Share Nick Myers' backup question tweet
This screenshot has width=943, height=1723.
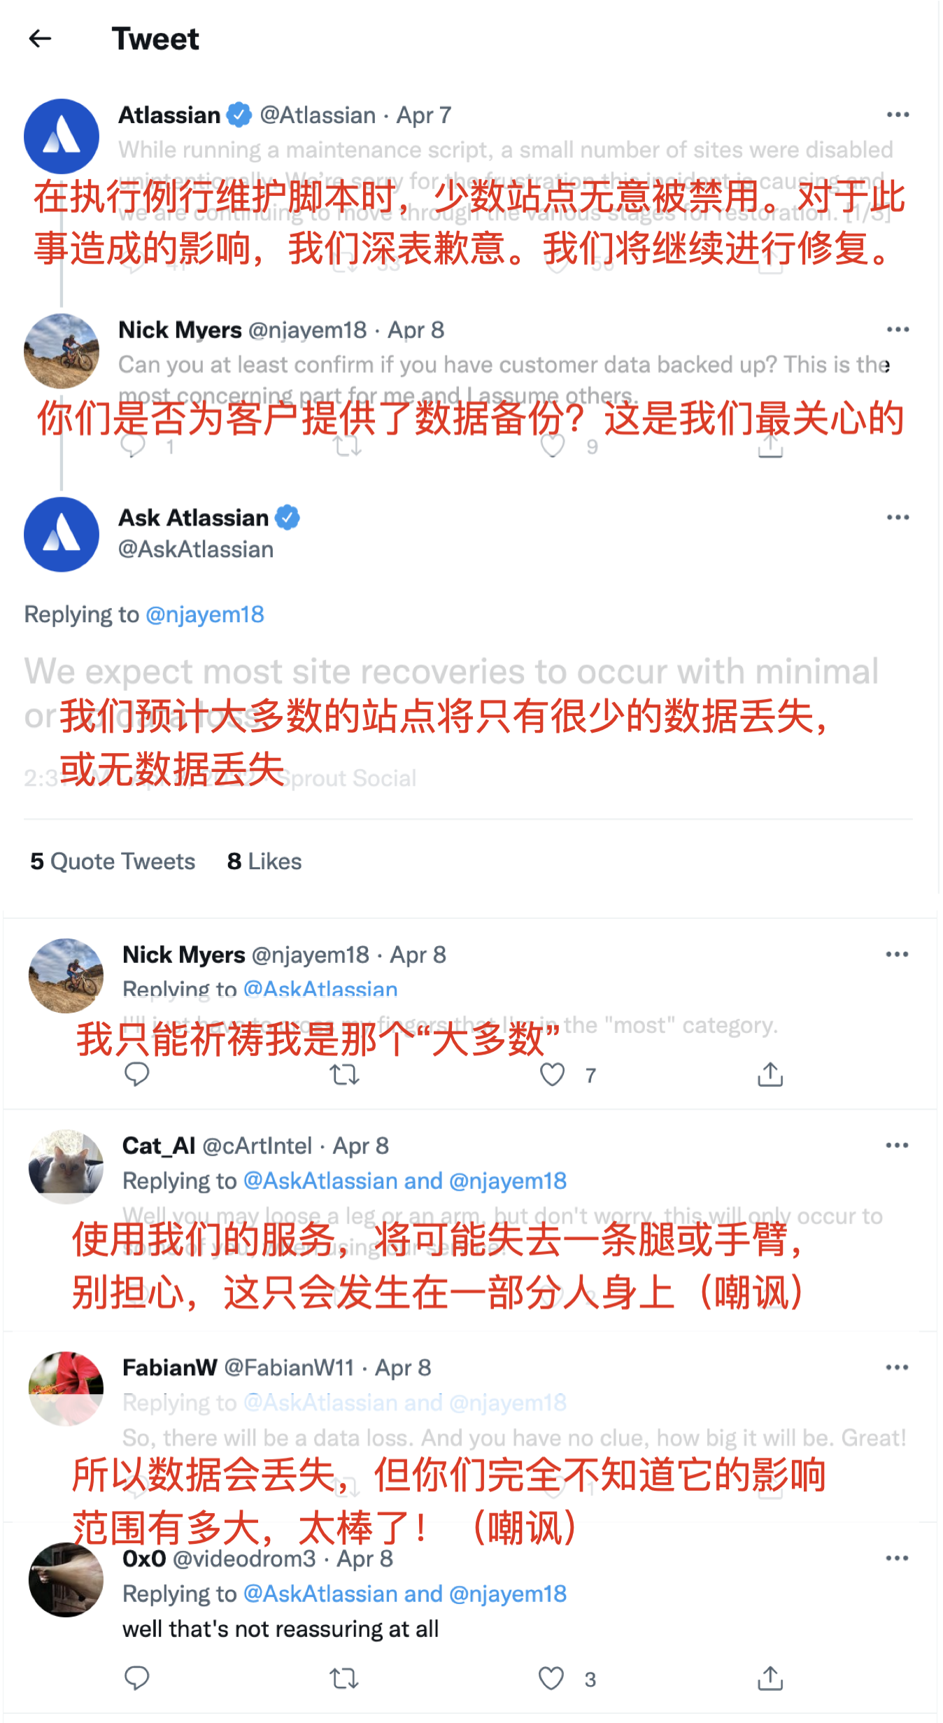(x=770, y=446)
